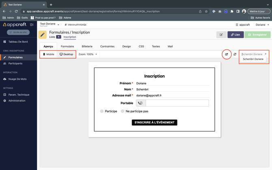Open Participants in the sidebar
The height and width of the screenshot is (170, 272).
coord(15,63)
